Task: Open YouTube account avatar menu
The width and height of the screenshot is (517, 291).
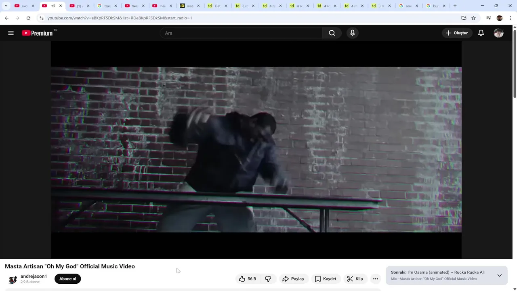Action: [499, 33]
